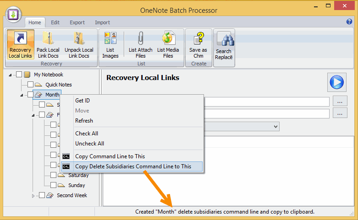Open List Attach Files tool
The height and width of the screenshot is (220, 358).
[141, 44]
